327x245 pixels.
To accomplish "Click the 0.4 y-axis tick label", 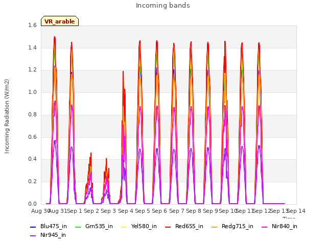I will (x=32, y=159).
